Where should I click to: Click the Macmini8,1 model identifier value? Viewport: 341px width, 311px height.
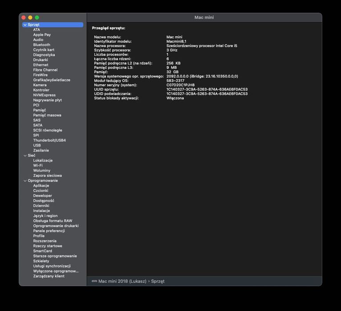click(176, 41)
